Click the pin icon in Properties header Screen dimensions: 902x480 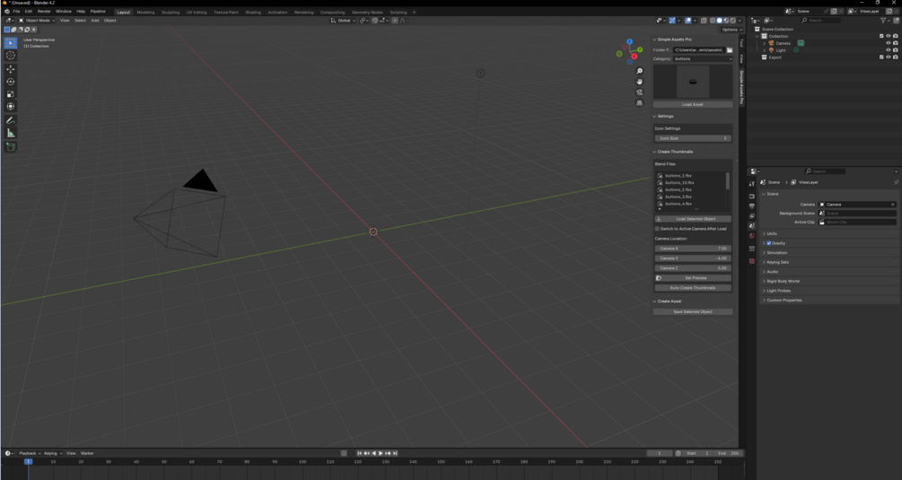tap(896, 182)
